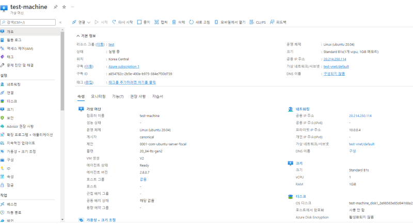Click the 캡처 capture button
Image resolution: width=413 pixels, height=224 pixels.
(x=161, y=22)
